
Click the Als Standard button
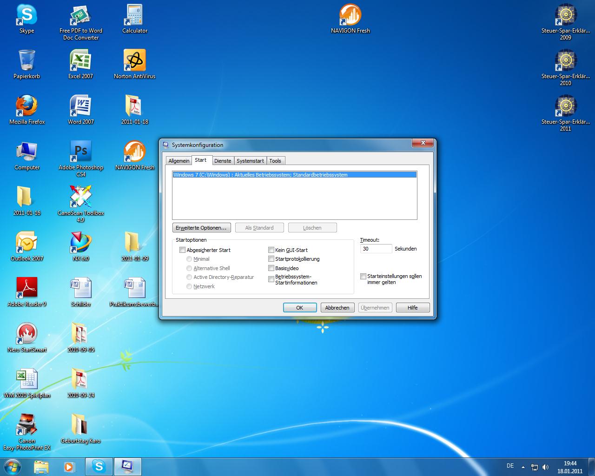pyautogui.click(x=259, y=228)
